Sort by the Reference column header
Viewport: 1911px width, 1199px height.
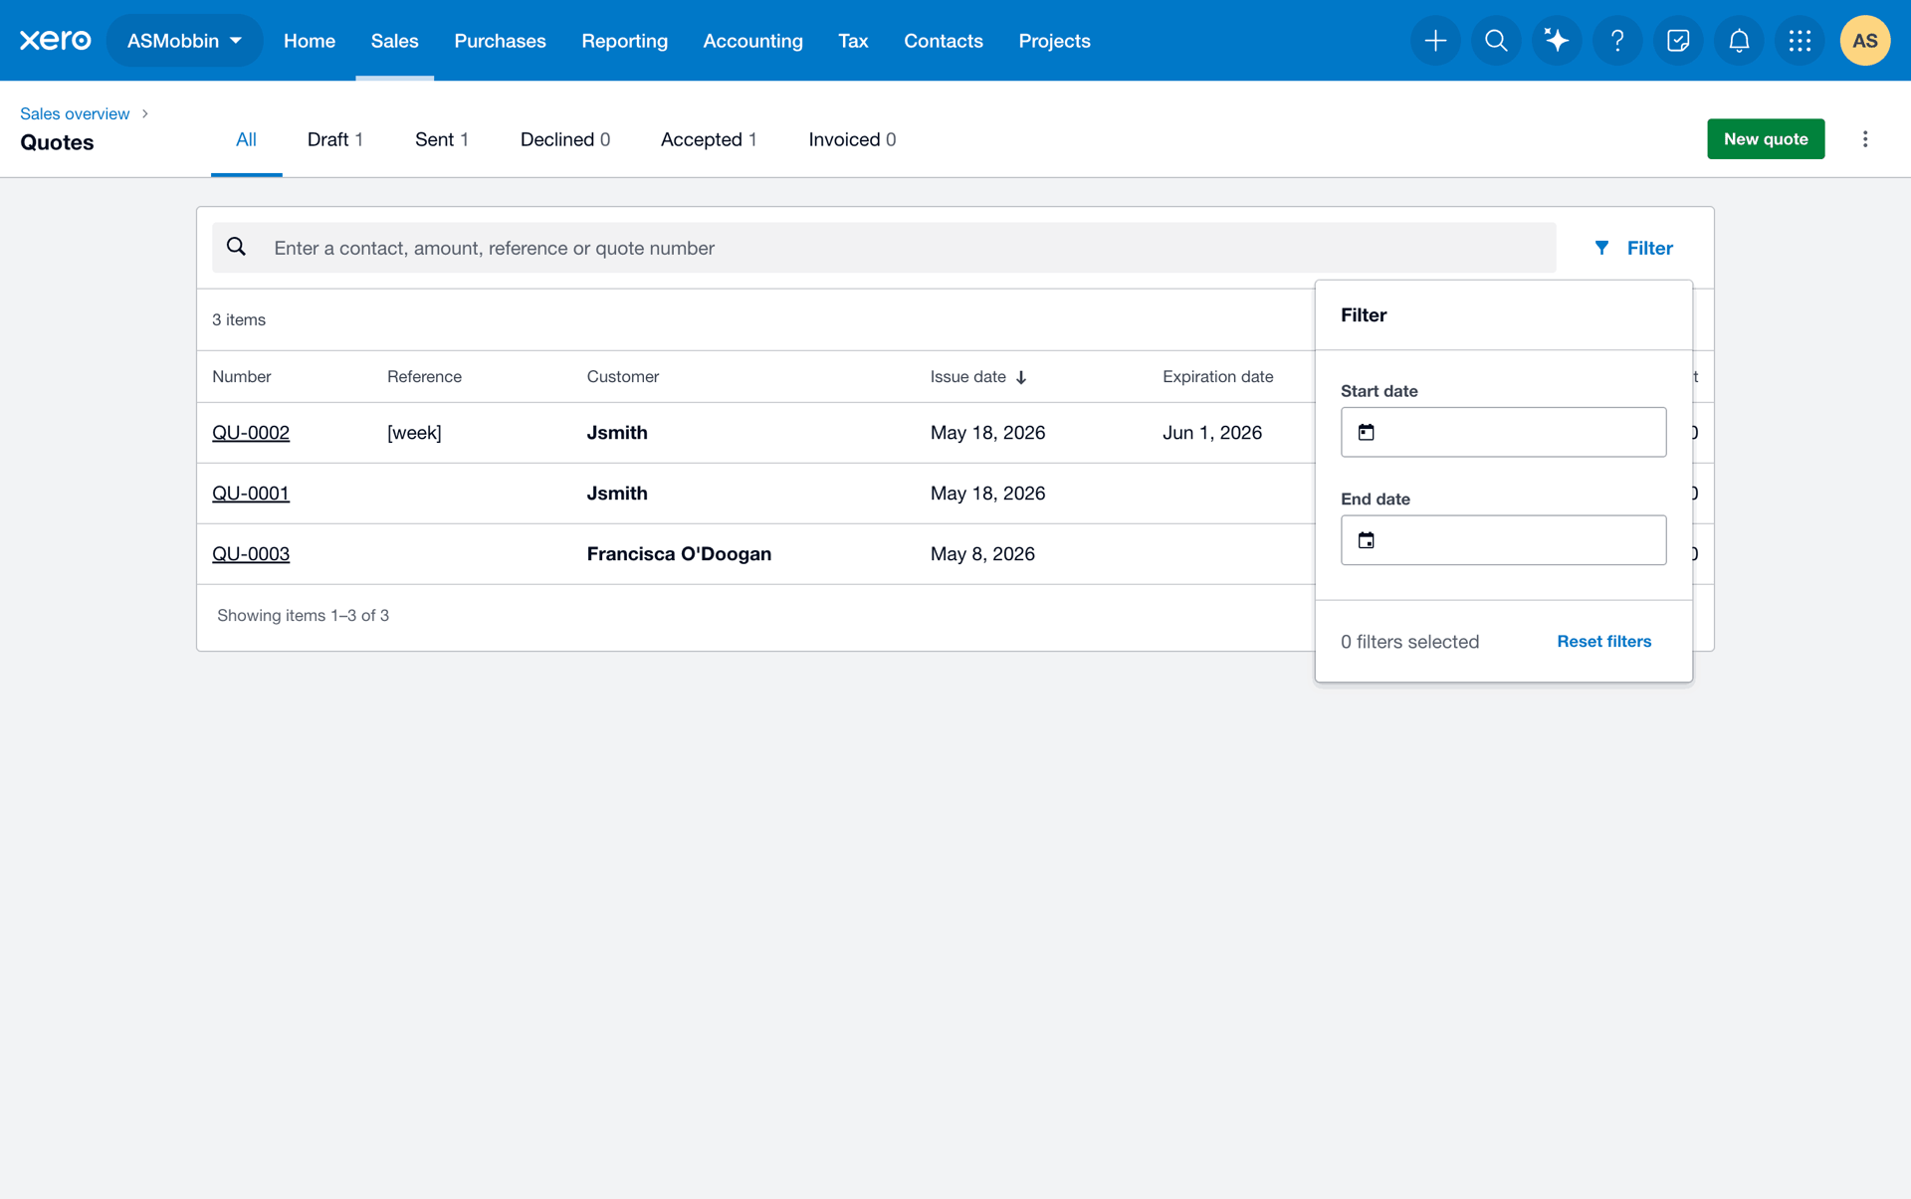[x=424, y=377]
